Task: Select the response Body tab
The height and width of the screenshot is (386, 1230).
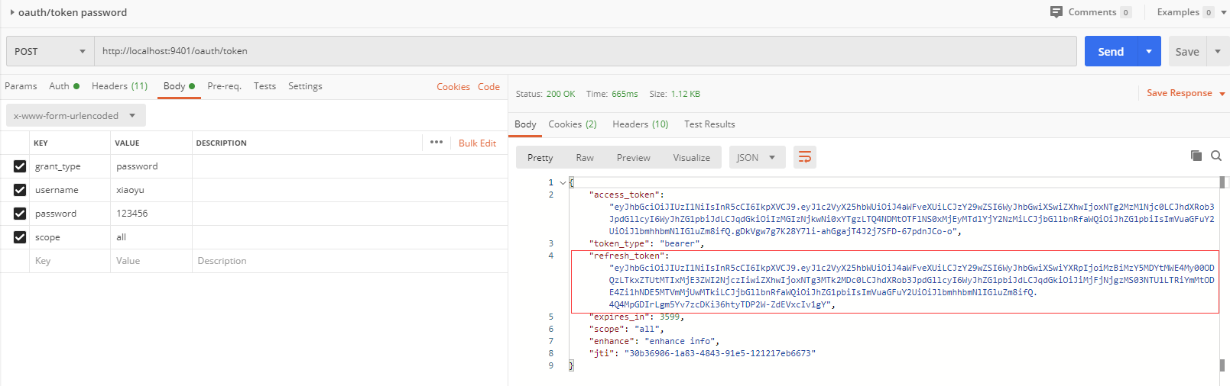Action: (525, 124)
